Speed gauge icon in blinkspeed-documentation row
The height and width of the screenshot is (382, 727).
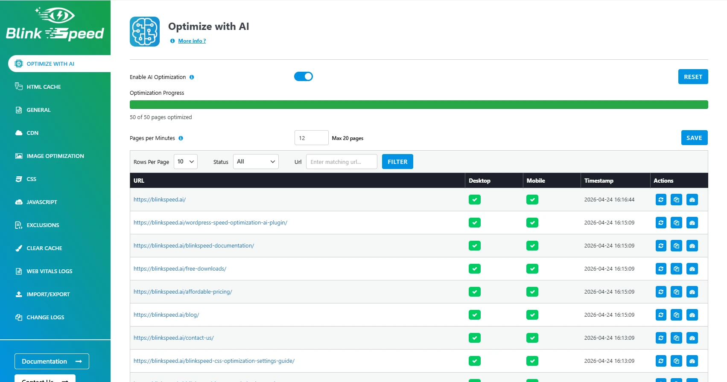click(692, 246)
